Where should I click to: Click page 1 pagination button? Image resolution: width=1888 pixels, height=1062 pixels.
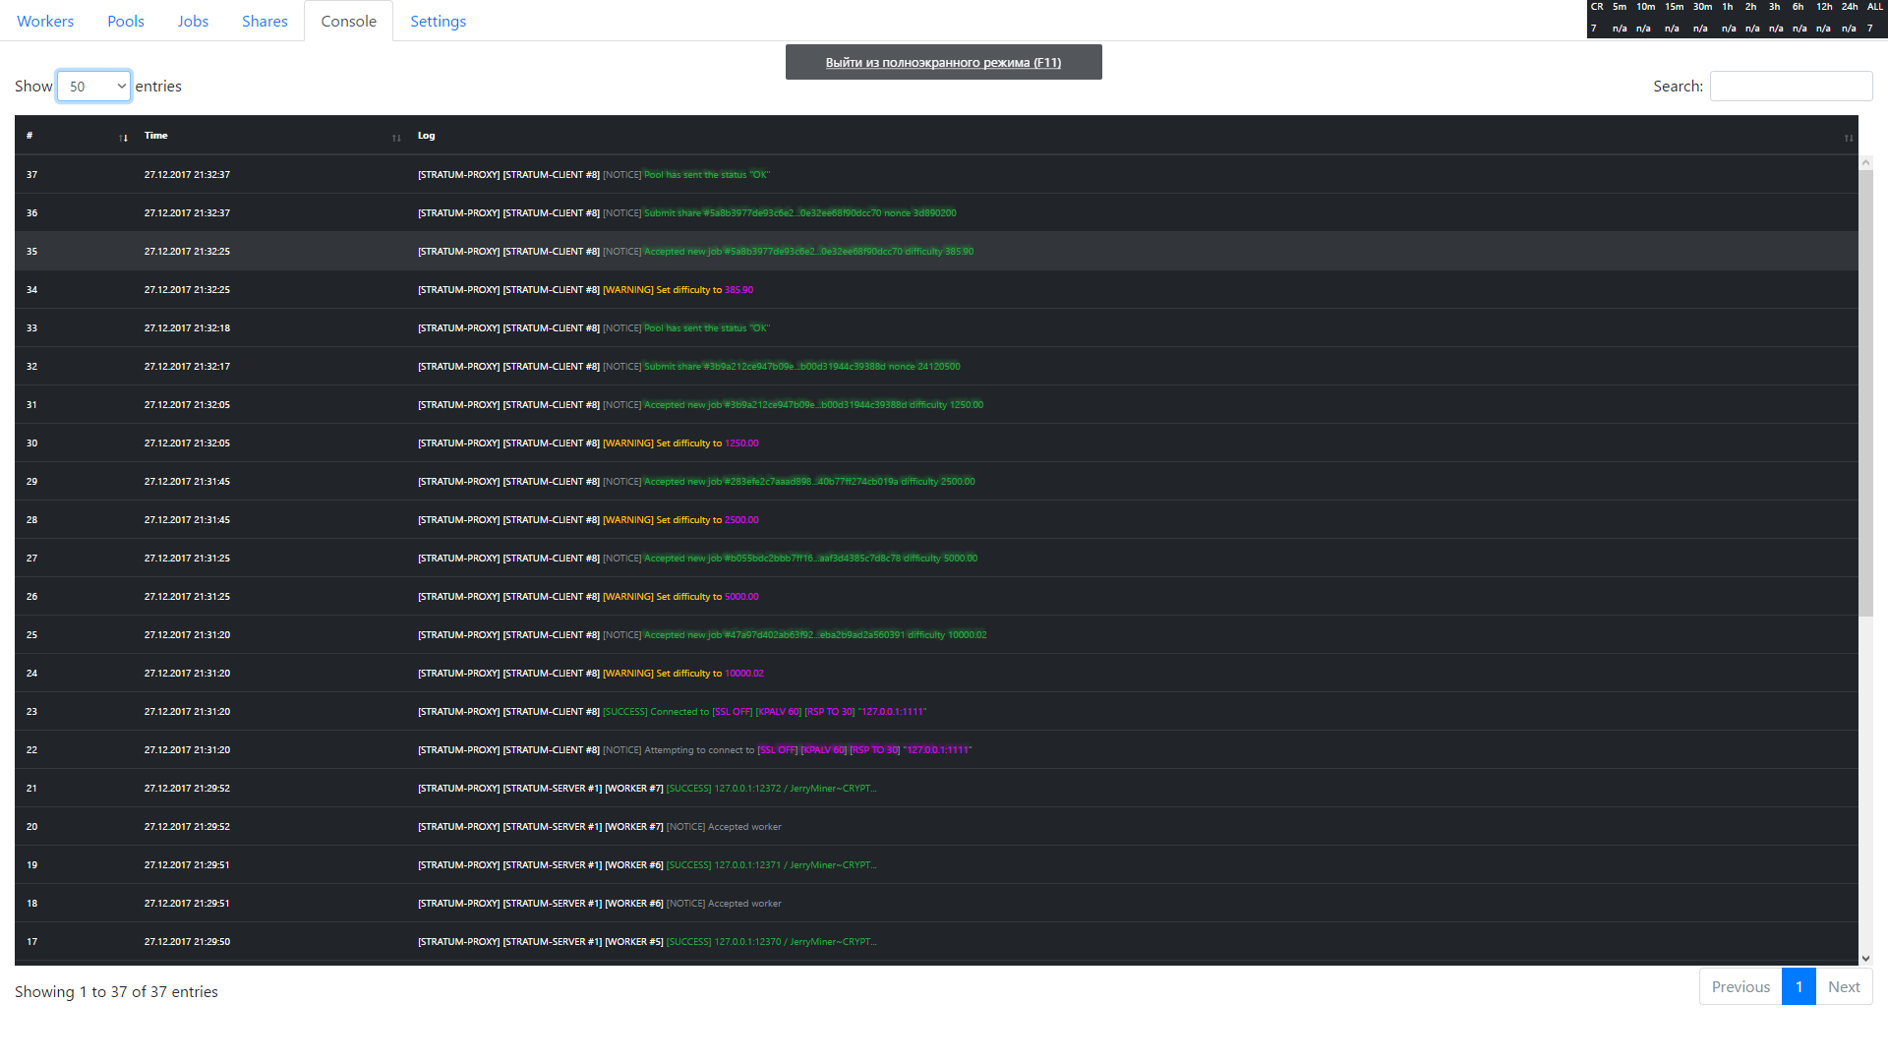pos(1799,989)
